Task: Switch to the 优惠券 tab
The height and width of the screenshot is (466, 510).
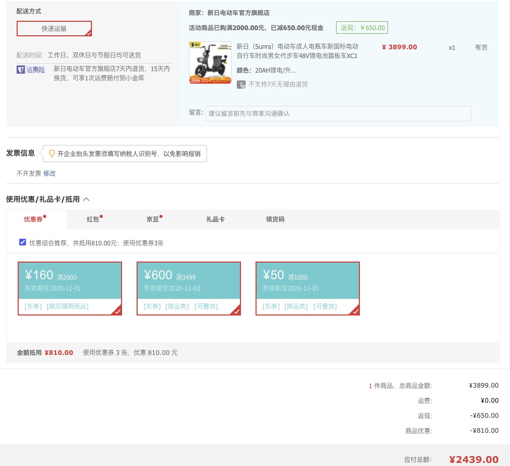Action: [36, 220]
